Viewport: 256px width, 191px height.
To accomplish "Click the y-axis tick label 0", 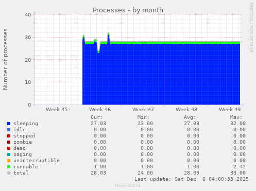I will point(29,105).
